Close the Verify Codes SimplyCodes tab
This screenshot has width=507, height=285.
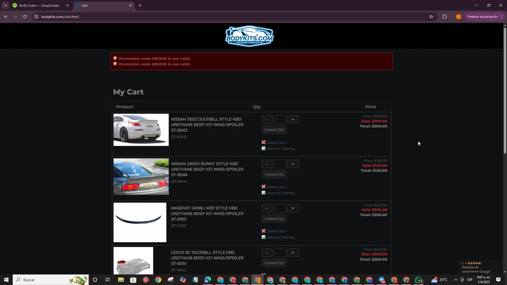pos(67,5)
